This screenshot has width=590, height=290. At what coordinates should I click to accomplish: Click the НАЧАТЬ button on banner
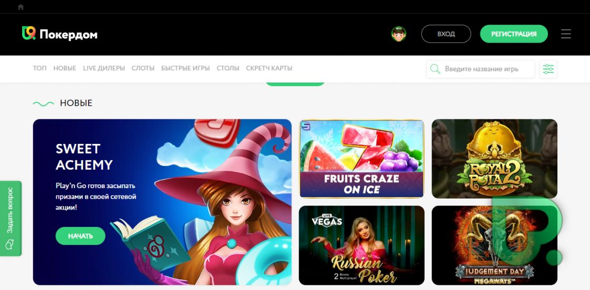click(x=81, y=236)
